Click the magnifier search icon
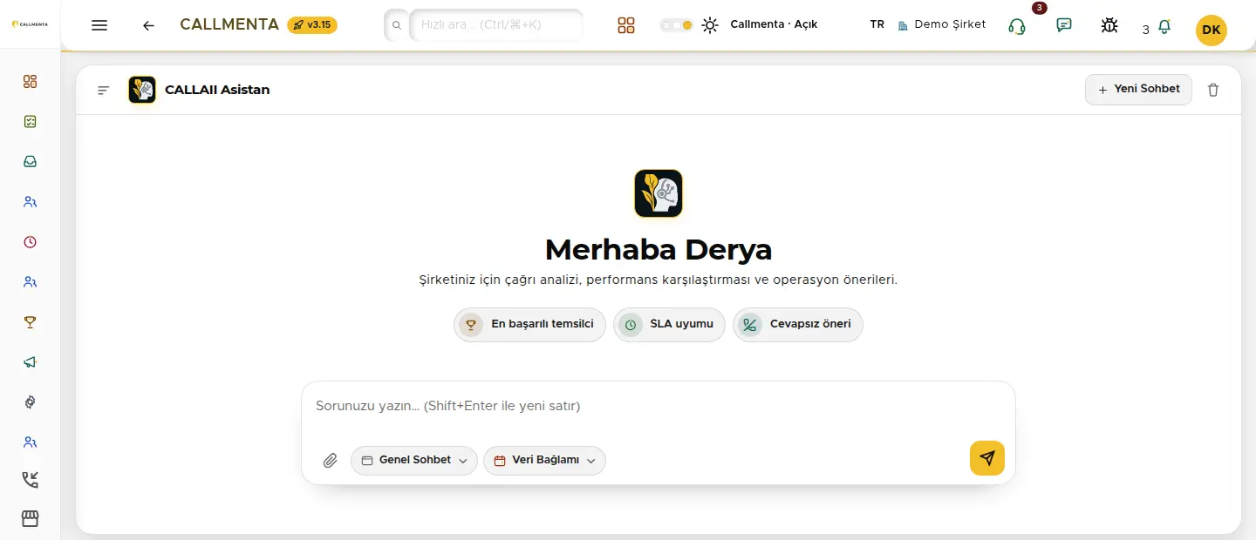1256x540 pixels. point(397,25)
